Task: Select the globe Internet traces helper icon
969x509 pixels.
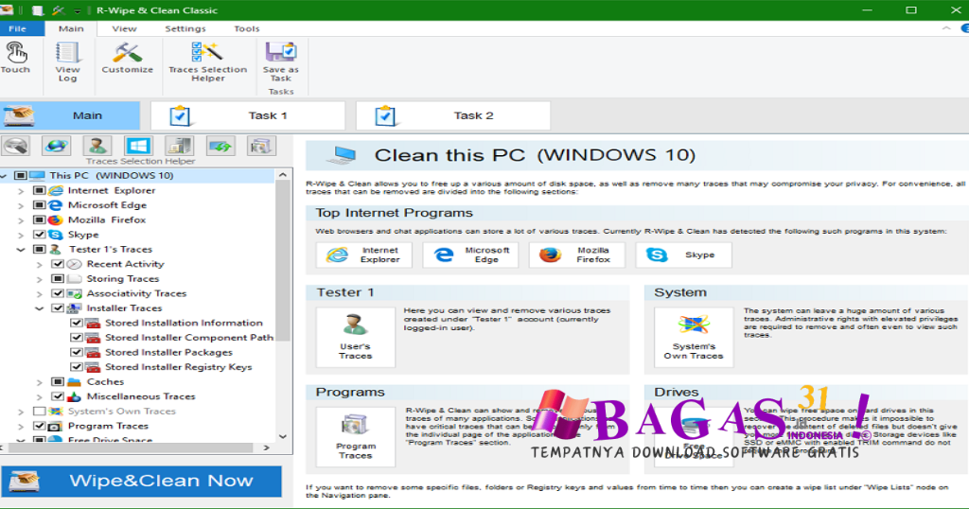Action: pyautogui.click(x=56, y=147)
